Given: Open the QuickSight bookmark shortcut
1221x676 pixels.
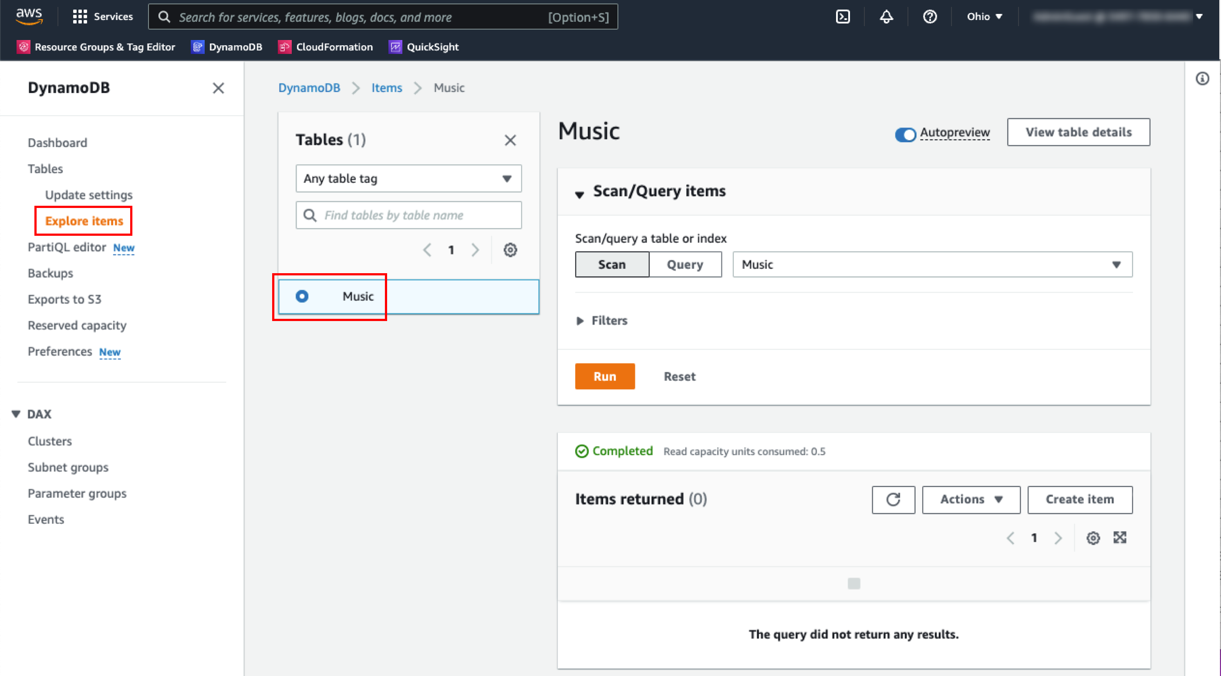Looking at the screenshot, I should [x=424, y=47].
